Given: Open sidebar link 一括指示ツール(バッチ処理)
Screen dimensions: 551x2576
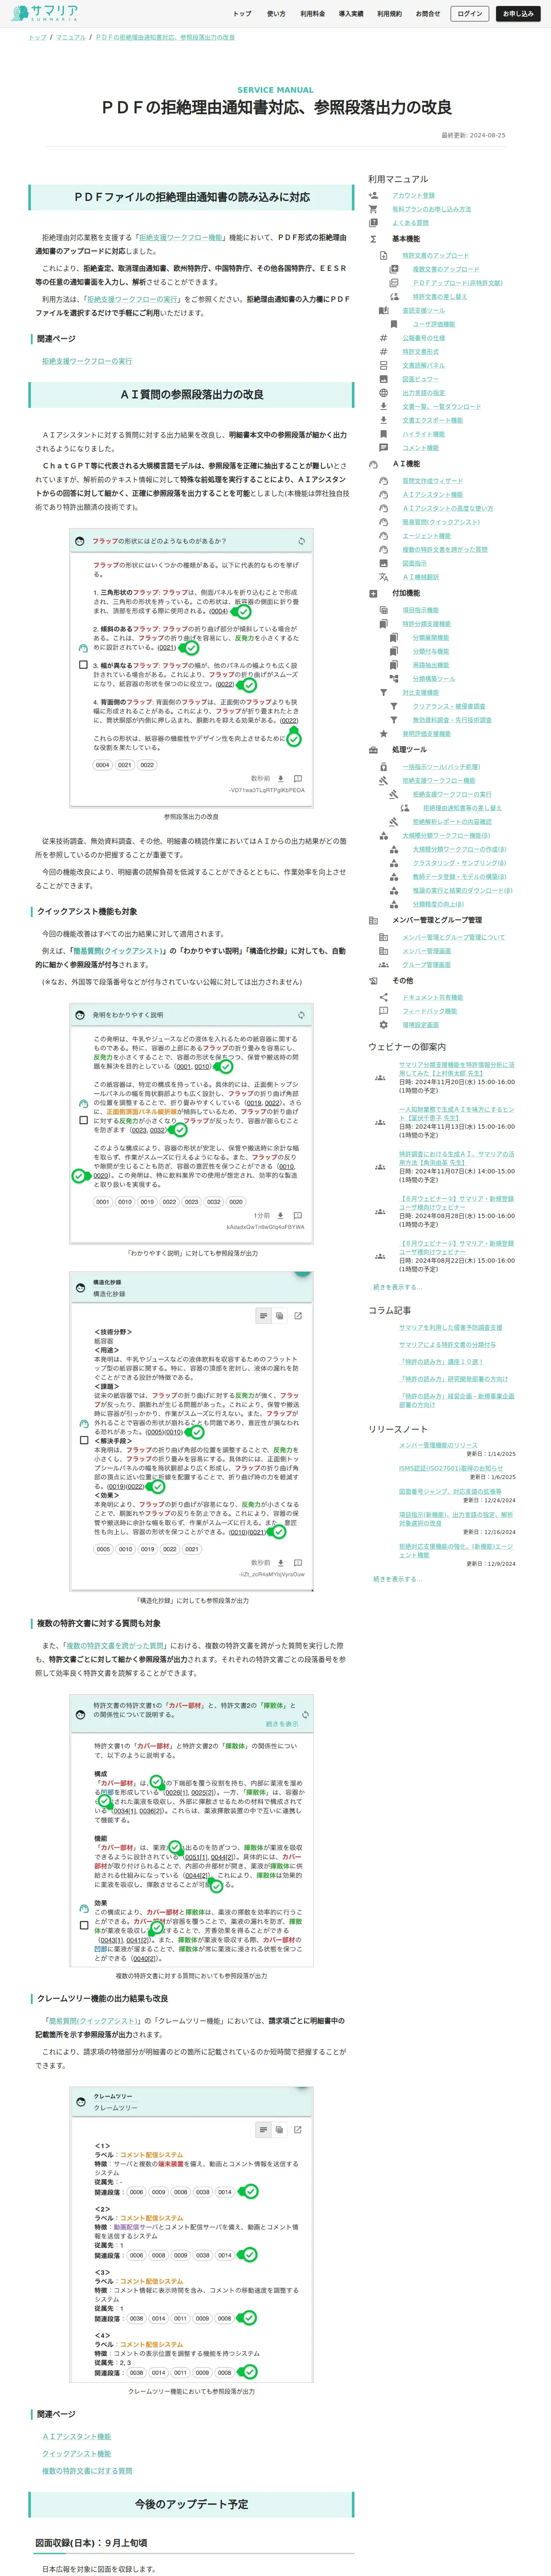Looking at the screenshot, I should coord(441,767).
